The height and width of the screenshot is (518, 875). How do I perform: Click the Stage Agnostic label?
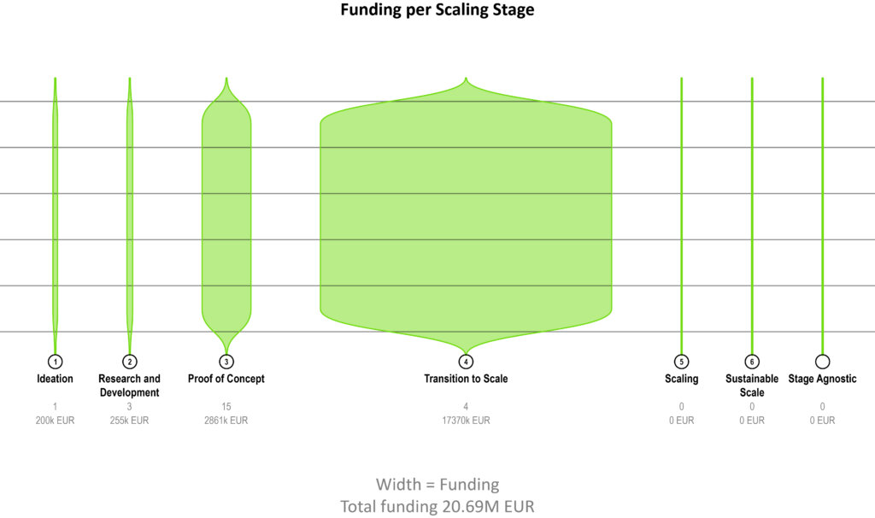point(822,379)
